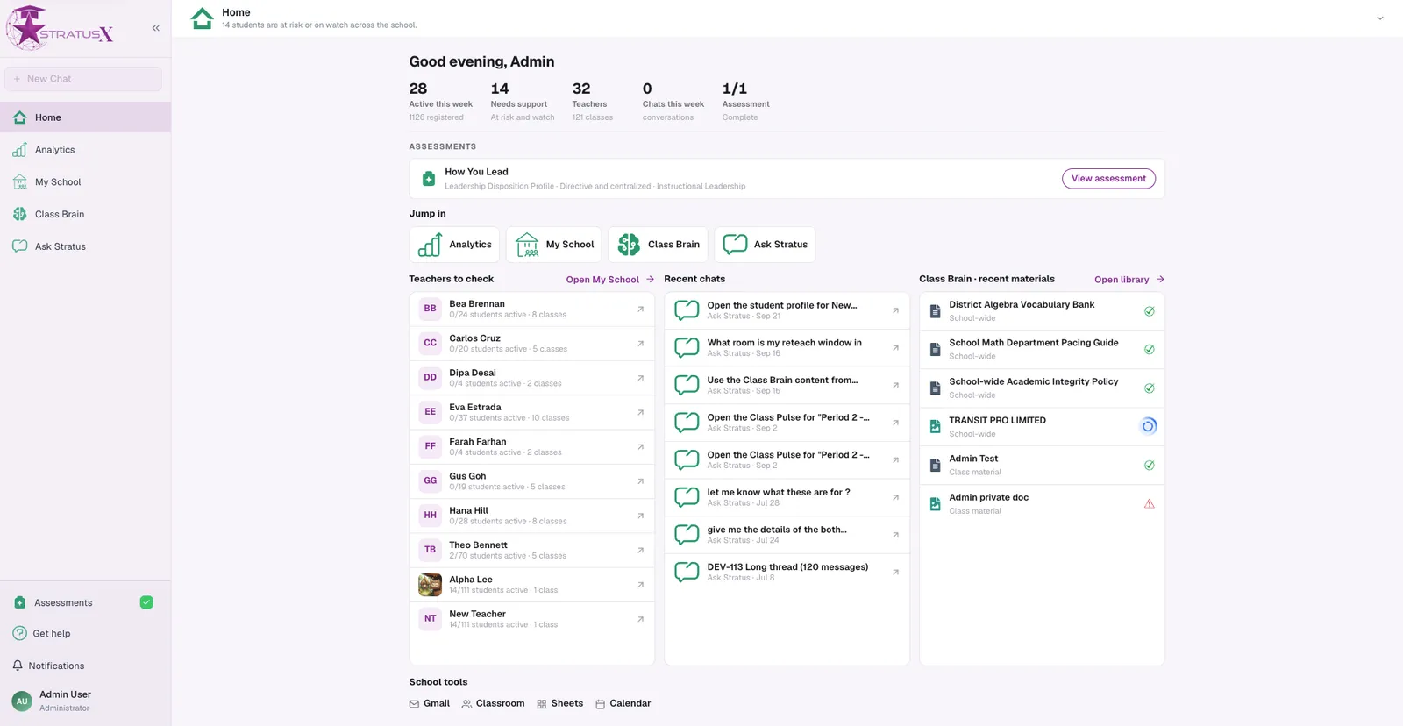Viewport: 1403px width, 726px height.
Task: Open the Admin User profile avatar
Action: point(22,701)
